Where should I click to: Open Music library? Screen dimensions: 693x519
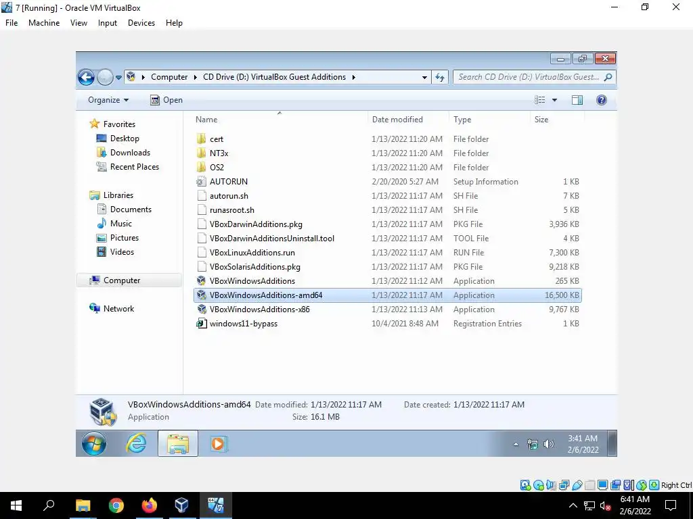click(x=114, y=223)
